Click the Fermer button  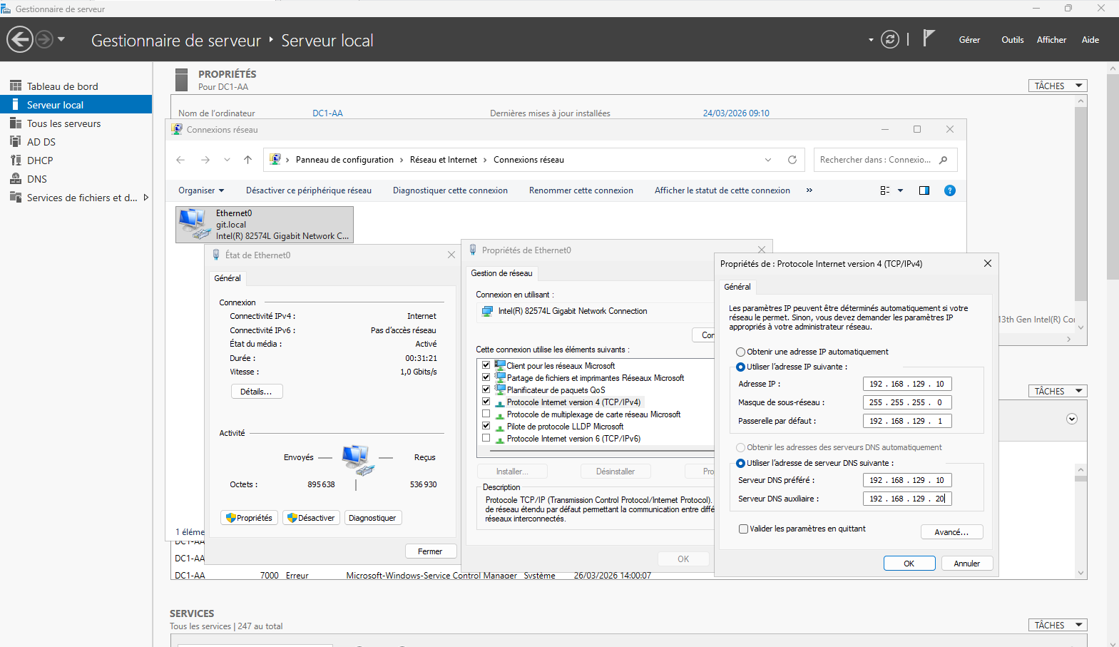pyautogui.click(x=430, y=551)
